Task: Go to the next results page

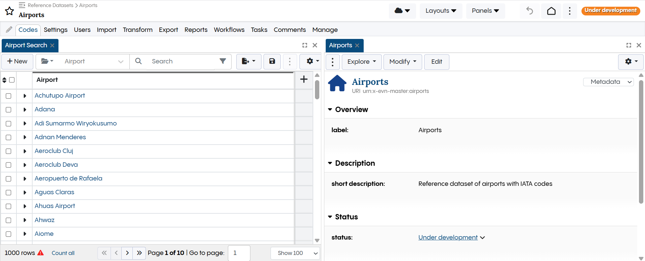Action: coord(127,253)
